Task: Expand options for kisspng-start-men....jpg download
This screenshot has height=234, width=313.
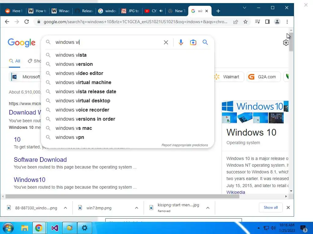Action: point(208,208)
